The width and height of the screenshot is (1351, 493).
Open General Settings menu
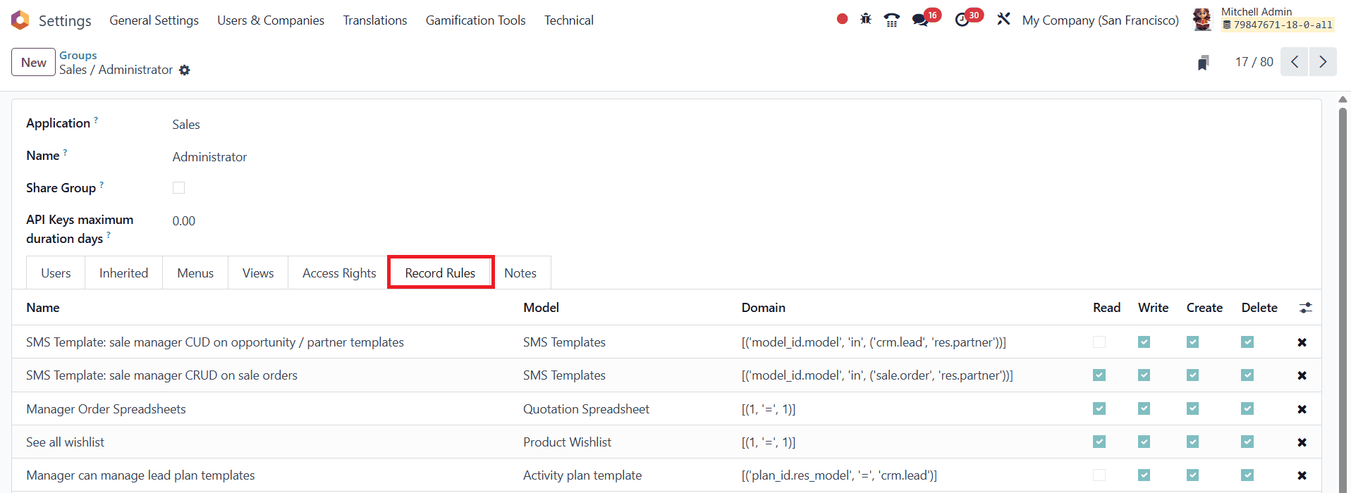pyautogui.click(x=154, y=20)
